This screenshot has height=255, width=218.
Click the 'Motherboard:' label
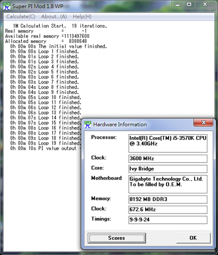[107, 178]
